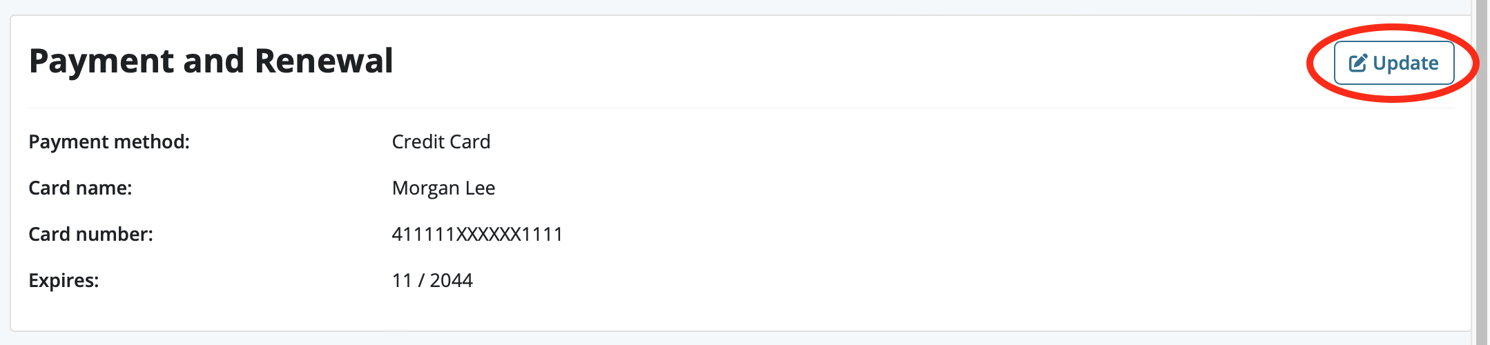
Task: Click the 11 / 2044 expiry date
Action: coord(432,280)
